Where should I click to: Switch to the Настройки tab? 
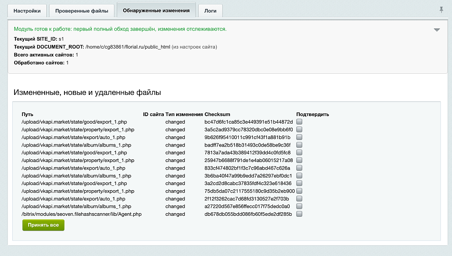click(x=27, y=11)
